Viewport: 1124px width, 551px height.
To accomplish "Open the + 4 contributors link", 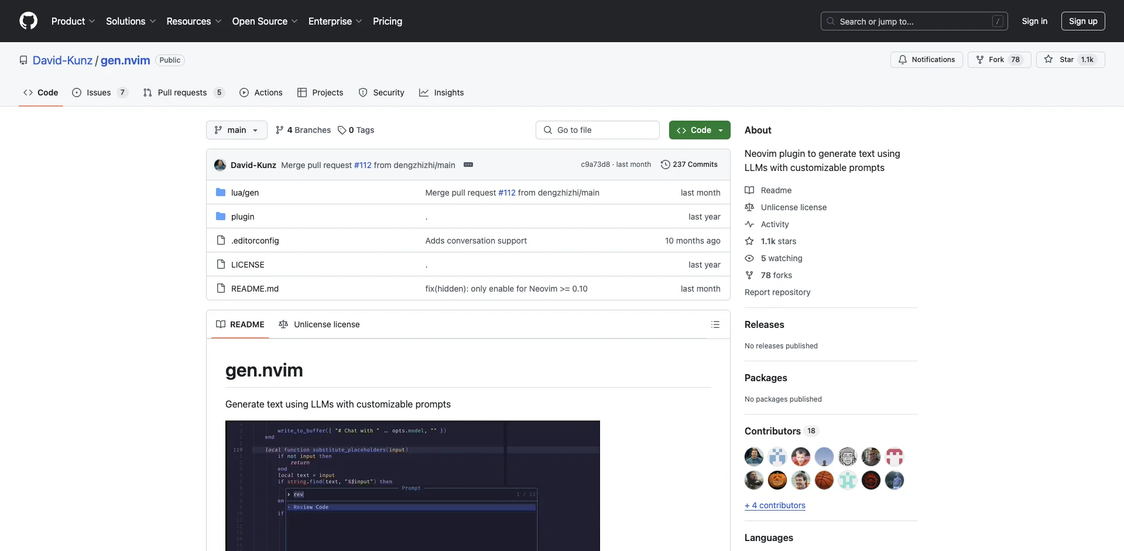I will pyautogui.click(x=775, y=505).
